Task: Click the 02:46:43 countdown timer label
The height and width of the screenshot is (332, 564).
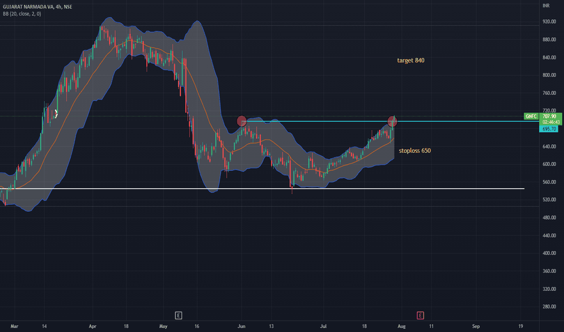Action: point(551,122)
